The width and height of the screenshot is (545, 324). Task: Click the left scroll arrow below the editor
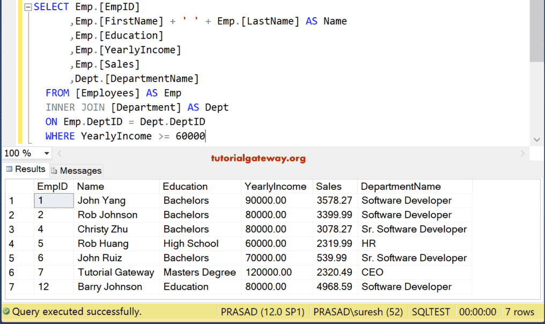pos(59,153)
